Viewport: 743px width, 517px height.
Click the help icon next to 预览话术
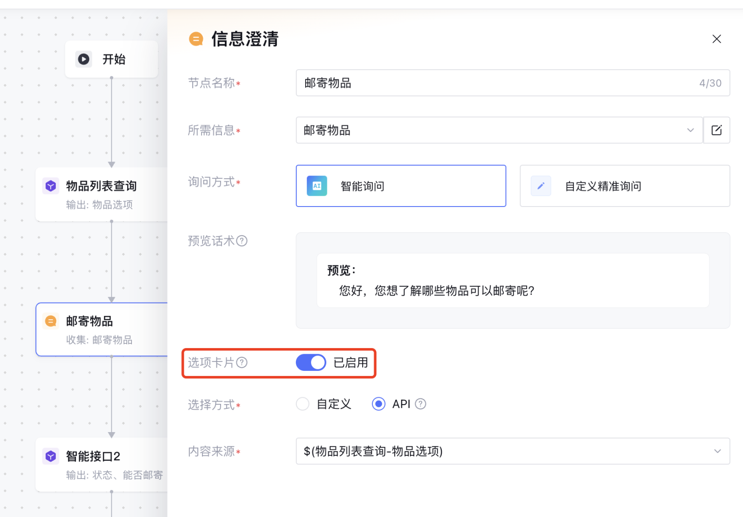(242, 241)
